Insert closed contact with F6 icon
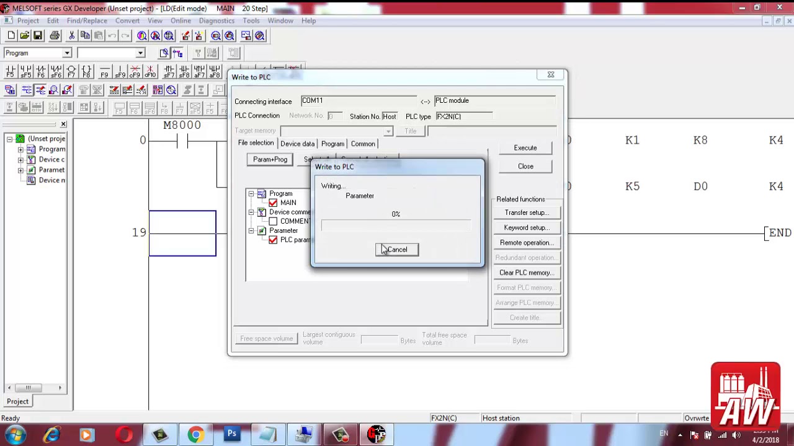 [41, 72]
